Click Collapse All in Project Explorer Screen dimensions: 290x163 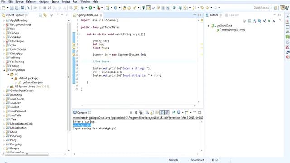(40, 15)
